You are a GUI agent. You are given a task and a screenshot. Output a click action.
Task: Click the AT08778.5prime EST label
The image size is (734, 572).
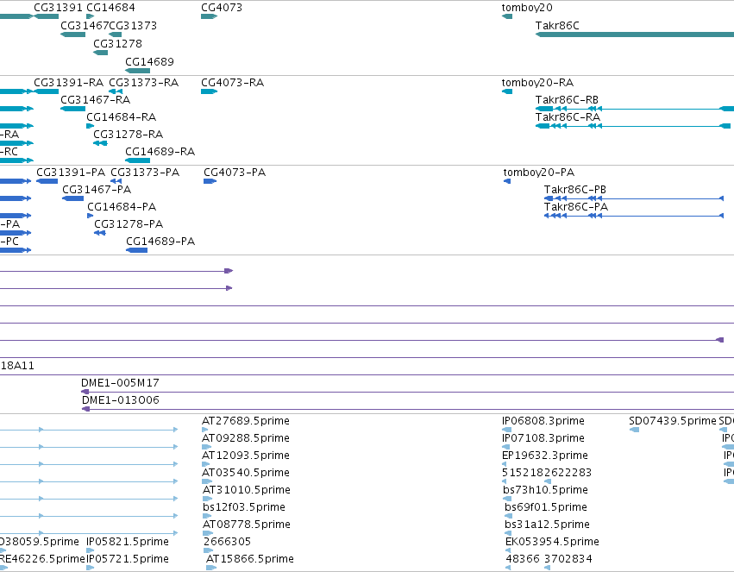pyautogui.click(x=246, y=525)
